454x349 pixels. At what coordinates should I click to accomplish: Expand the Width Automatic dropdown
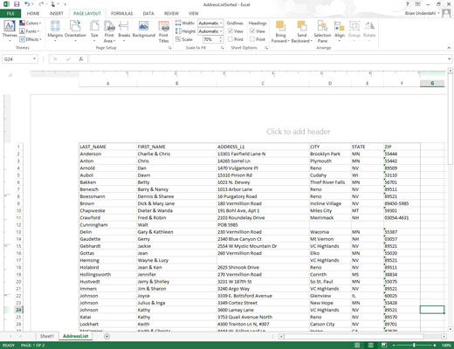(x=210, y=23)
